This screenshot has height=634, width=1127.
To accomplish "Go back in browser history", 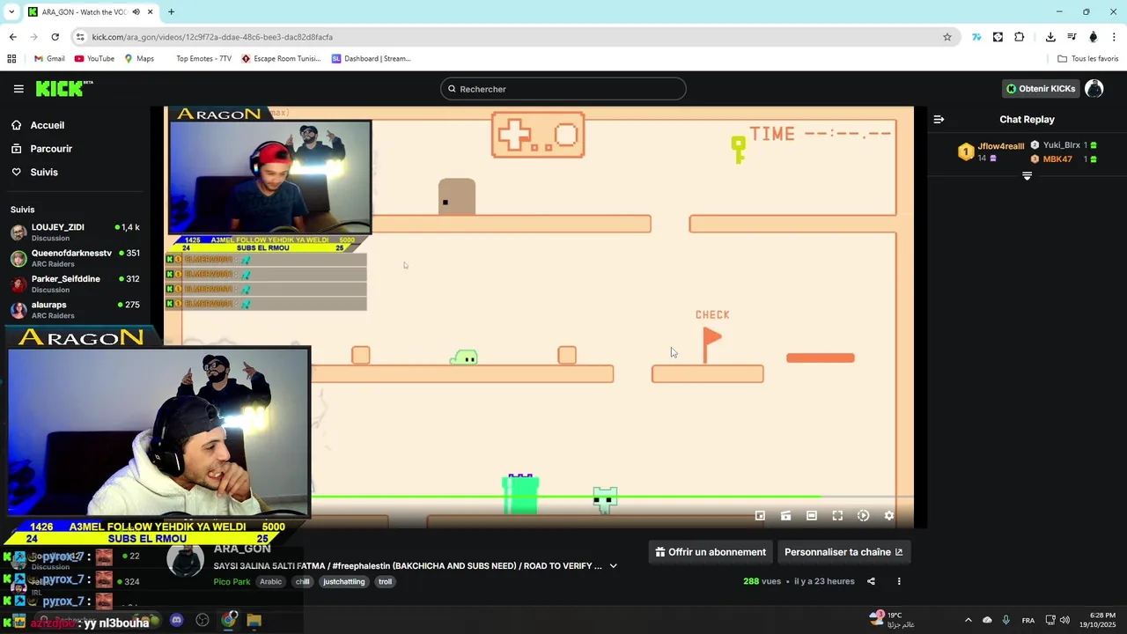I will click(12, 37).
